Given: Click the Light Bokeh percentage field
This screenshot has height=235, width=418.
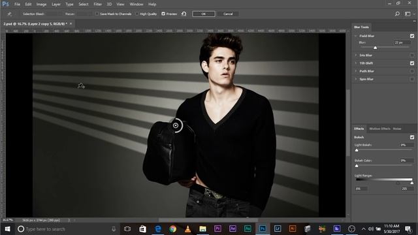Looking at the screenshot, I should tap(406, 145).
